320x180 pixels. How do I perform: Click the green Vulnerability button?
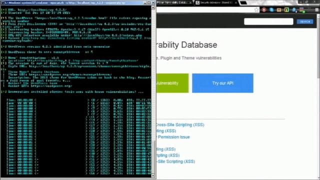172,83
